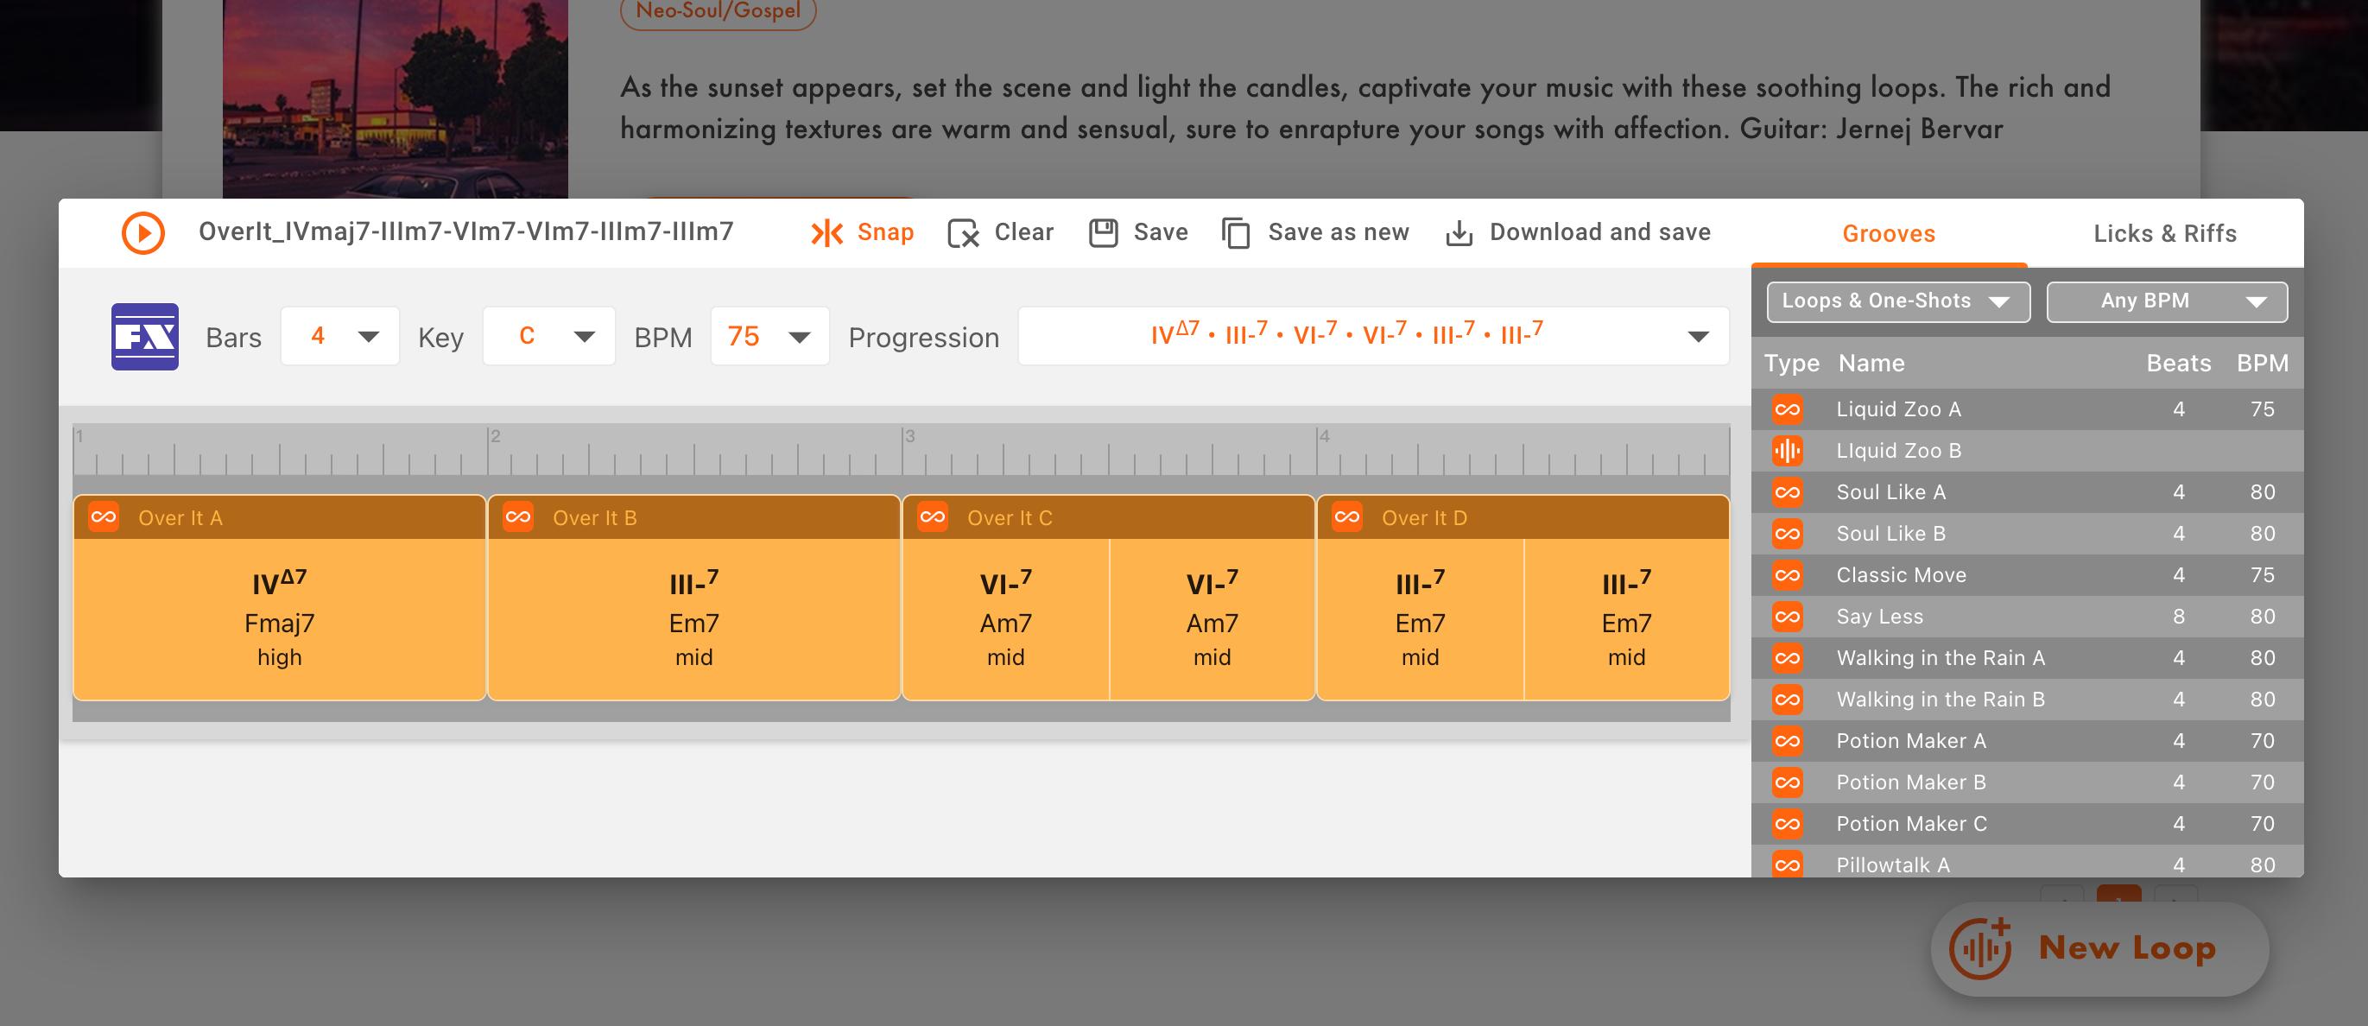Switch to Licks & Riffs tab
The height and width of the screenshot is (1026, 2368).
tap(2165, 233)
